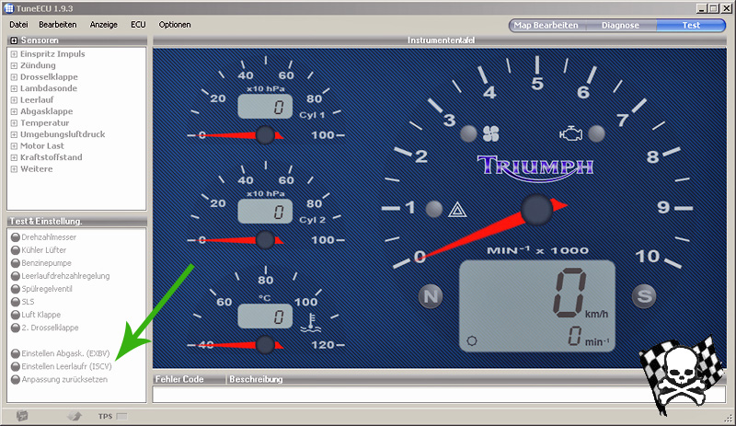This screenshot has width=736, height=426.
Task: Maximize the TuneECU window
Action: [714, 8]
